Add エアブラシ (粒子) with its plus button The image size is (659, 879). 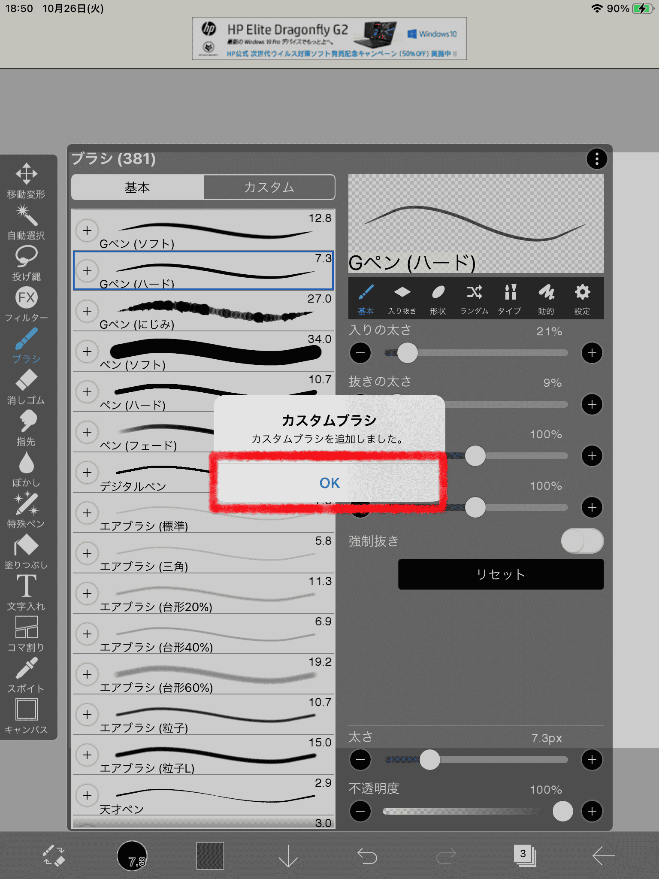pyautogui.click(x=87, y=715)
